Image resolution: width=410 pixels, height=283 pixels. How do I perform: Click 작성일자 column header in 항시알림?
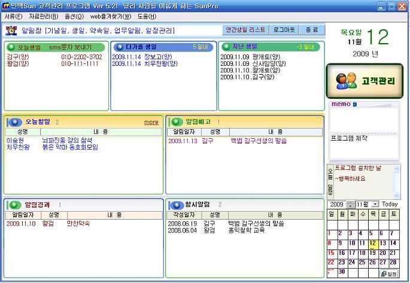(184, 215)
